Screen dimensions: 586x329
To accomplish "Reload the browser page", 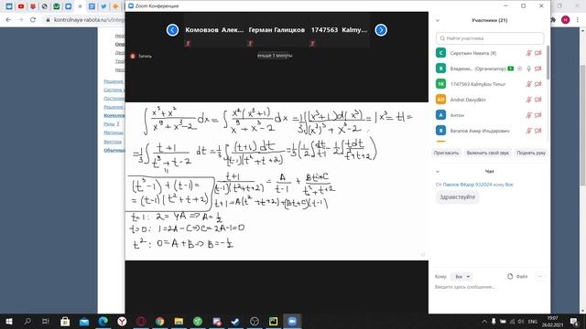I will [x=33, y=20].
